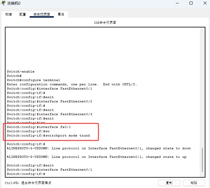Click the 'switchport mode trunk' command line
This screenshot has width=210, height=188.
point(49,136)
